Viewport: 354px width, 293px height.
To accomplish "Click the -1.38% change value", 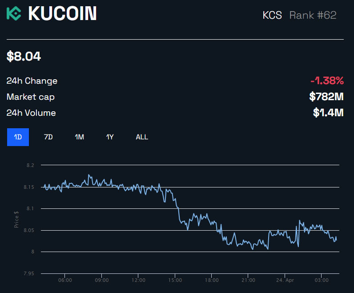I will pos(327,81).
